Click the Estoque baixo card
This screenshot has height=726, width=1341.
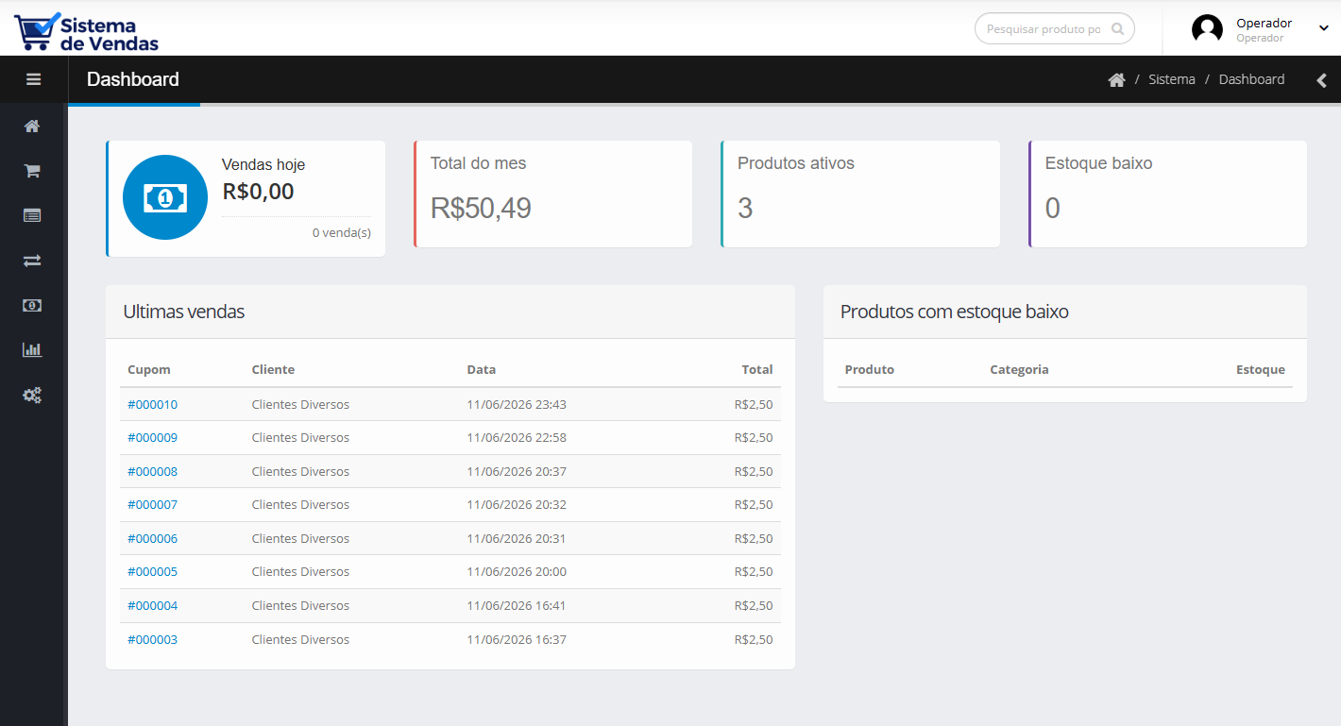(1167, 194)
